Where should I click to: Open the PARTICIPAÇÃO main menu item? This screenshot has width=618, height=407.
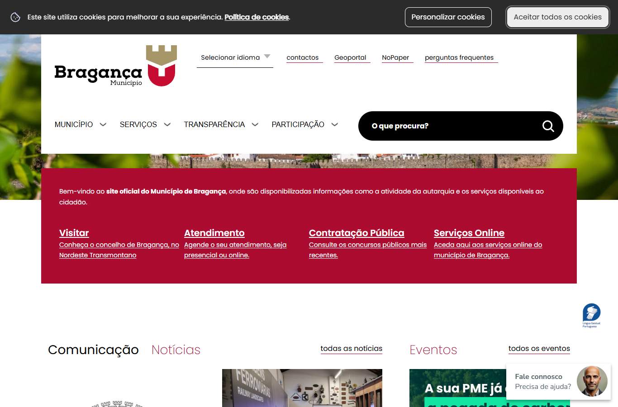click(298, 124)
